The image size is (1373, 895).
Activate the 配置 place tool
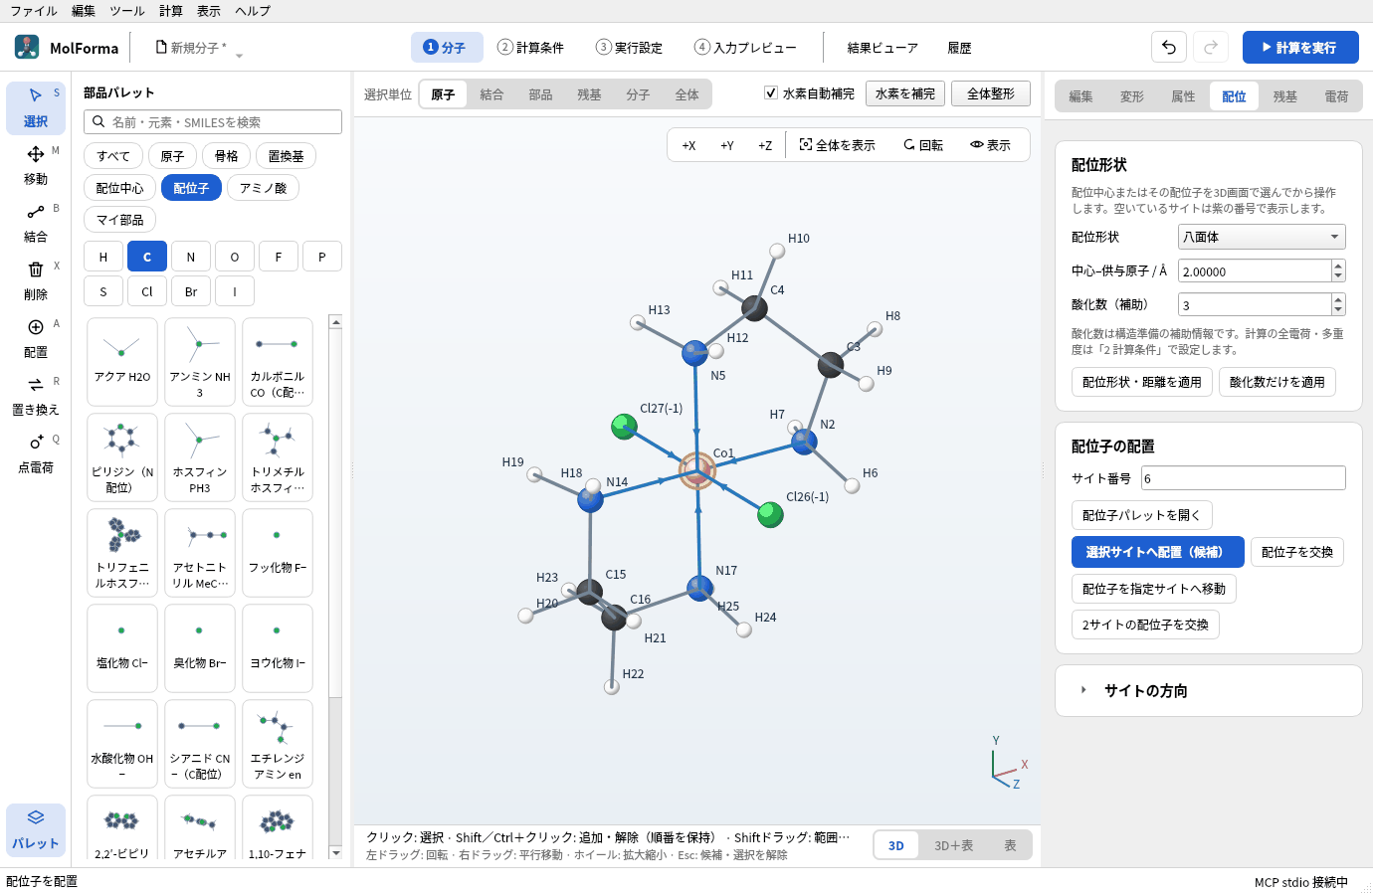pos(36,338)
